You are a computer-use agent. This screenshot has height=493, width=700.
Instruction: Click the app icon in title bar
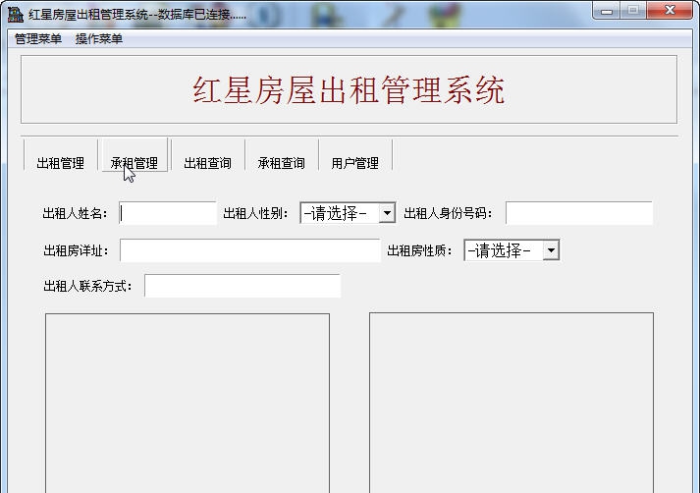click(x=15, y=15)
